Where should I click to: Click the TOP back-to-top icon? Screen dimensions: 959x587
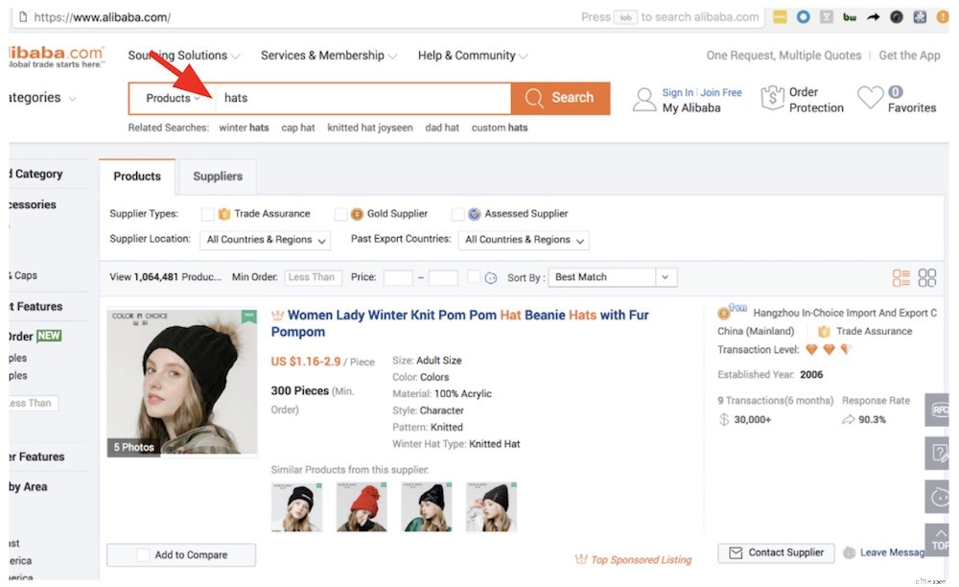point(938,540)
